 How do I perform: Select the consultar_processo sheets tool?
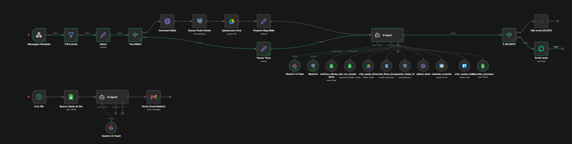point(483,66)
